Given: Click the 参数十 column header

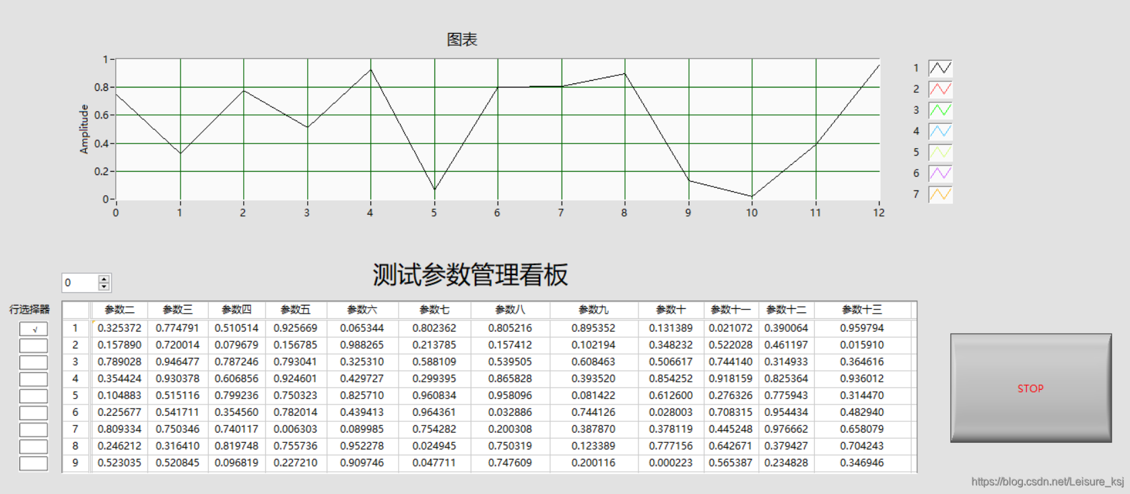Looking at the screenshot, I should (671, 310).
